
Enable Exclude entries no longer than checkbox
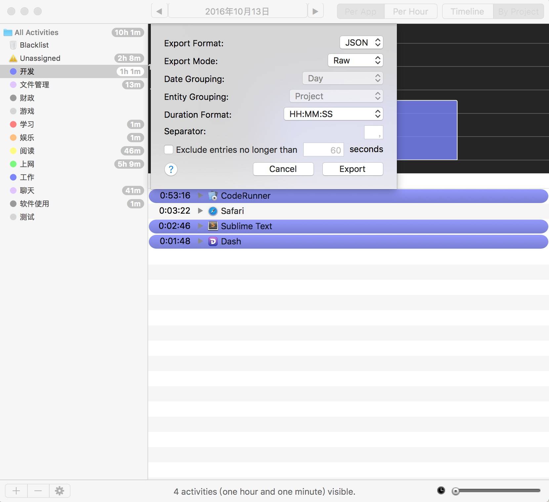[x=169, y=150]
